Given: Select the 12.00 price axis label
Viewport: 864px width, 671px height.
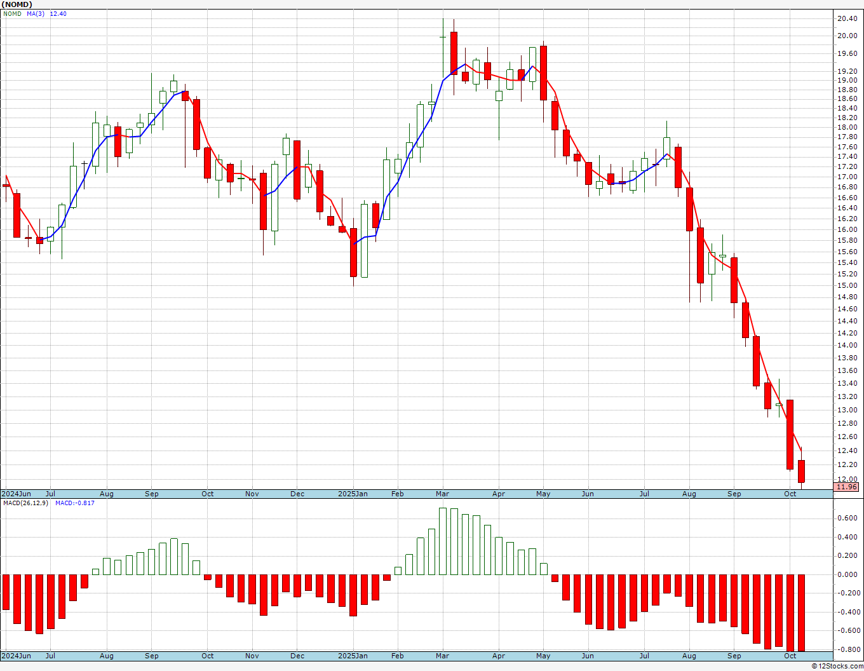Looking at the screenshot, I should tap(847, 479).
